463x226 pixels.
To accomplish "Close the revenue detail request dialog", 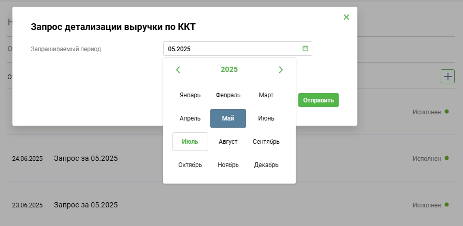I will 346,17.
